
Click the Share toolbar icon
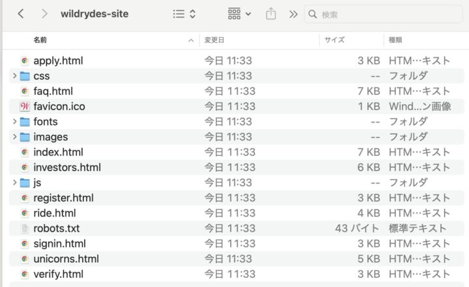272,14
